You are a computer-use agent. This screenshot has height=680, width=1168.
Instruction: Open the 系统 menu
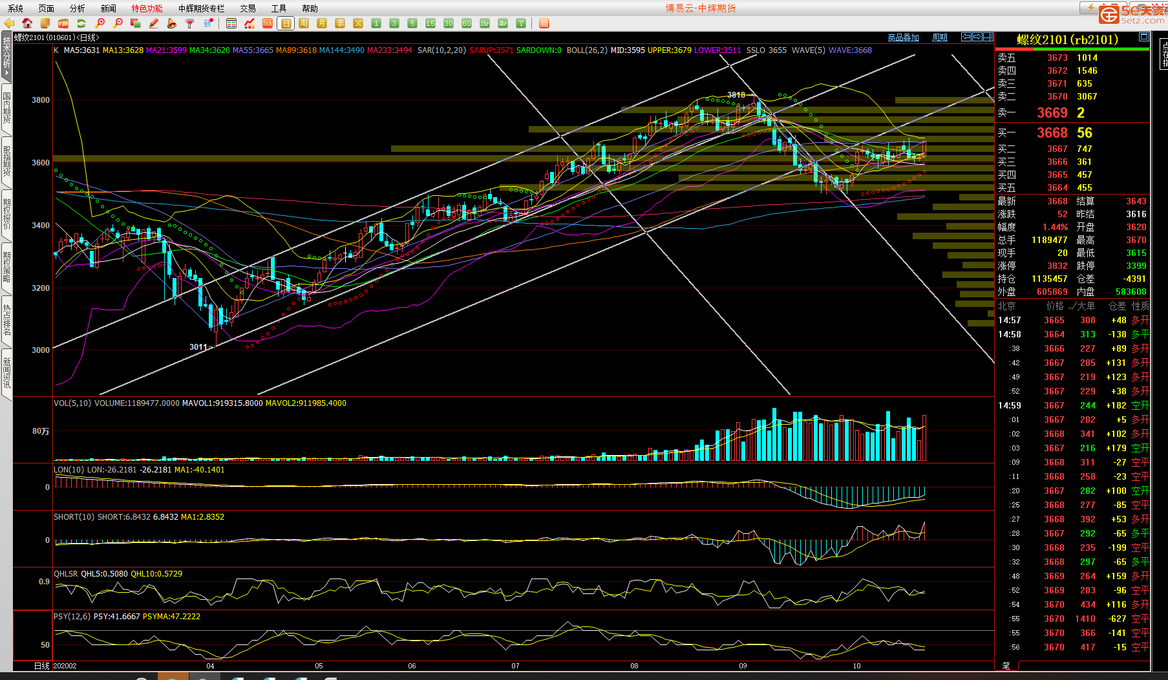pyautogui.click(x=16, y=8)
